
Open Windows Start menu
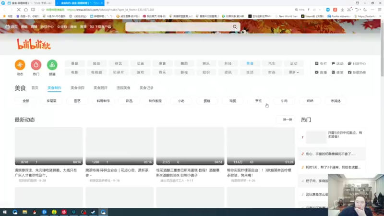click(x=5, y=212)
